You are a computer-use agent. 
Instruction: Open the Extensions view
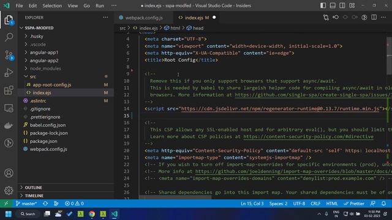(x=9, y=90)
